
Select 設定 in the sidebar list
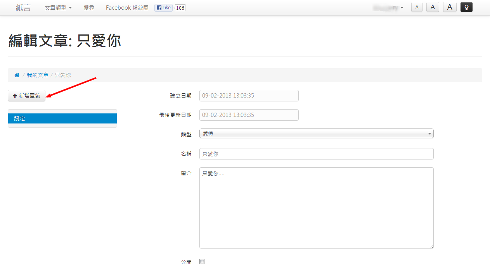tap(62, 118)
